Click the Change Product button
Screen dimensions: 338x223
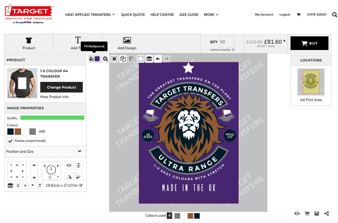click(x=61, y=87)
